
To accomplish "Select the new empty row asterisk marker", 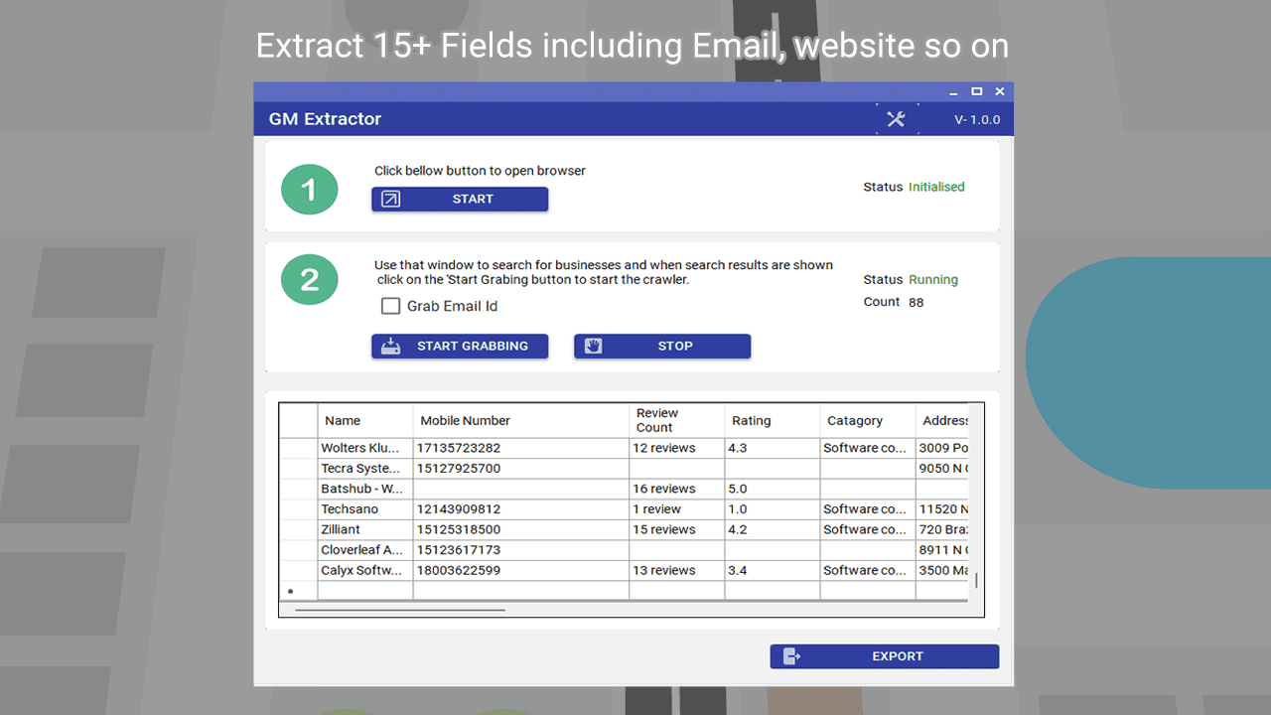I will click(x=291, y=592).
